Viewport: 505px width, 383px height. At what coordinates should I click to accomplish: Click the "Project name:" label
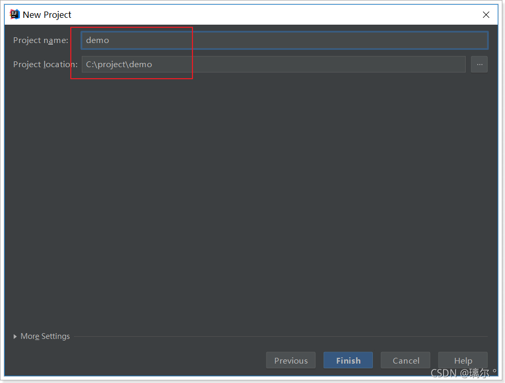click(x=40, y=40)
